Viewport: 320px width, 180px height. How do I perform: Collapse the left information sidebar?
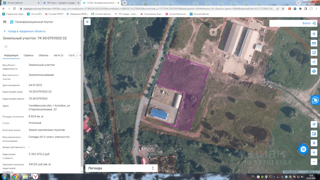click(x=87, y=22)
